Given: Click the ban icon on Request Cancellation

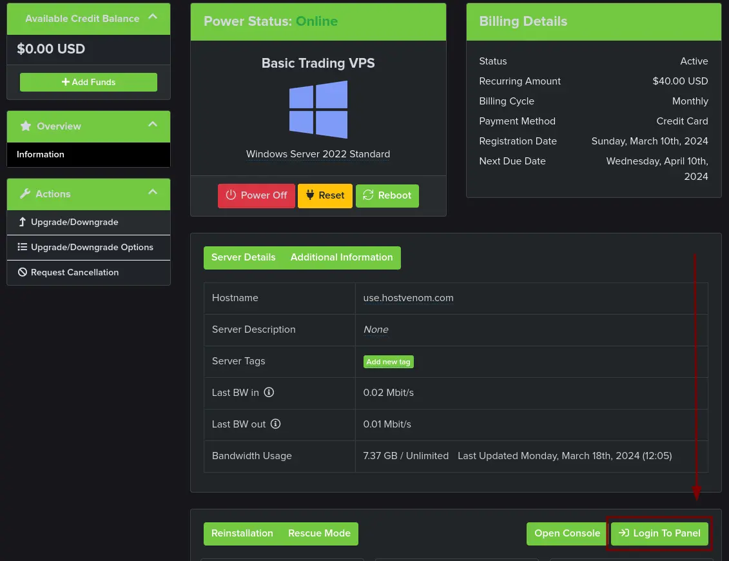Looking at the screenshot, I should 23,272.
